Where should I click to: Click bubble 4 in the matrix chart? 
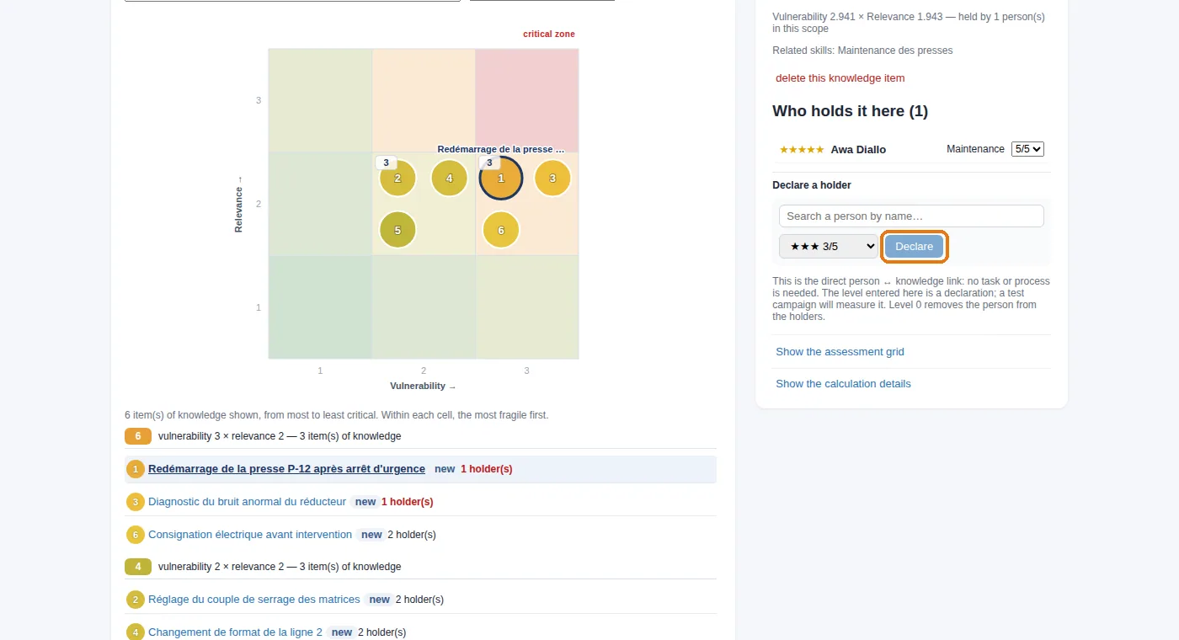[x=450, y=179]
